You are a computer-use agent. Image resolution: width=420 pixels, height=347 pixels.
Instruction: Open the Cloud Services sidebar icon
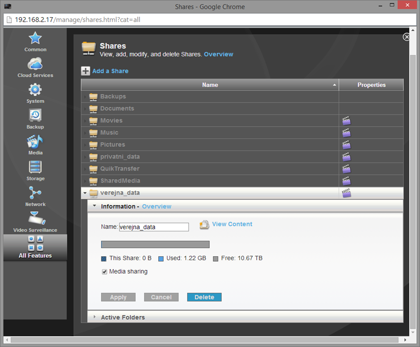point(35,64)
